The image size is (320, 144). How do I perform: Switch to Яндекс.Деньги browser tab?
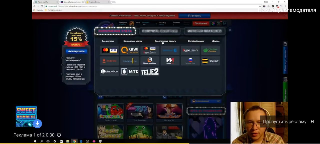click(97, 2)
